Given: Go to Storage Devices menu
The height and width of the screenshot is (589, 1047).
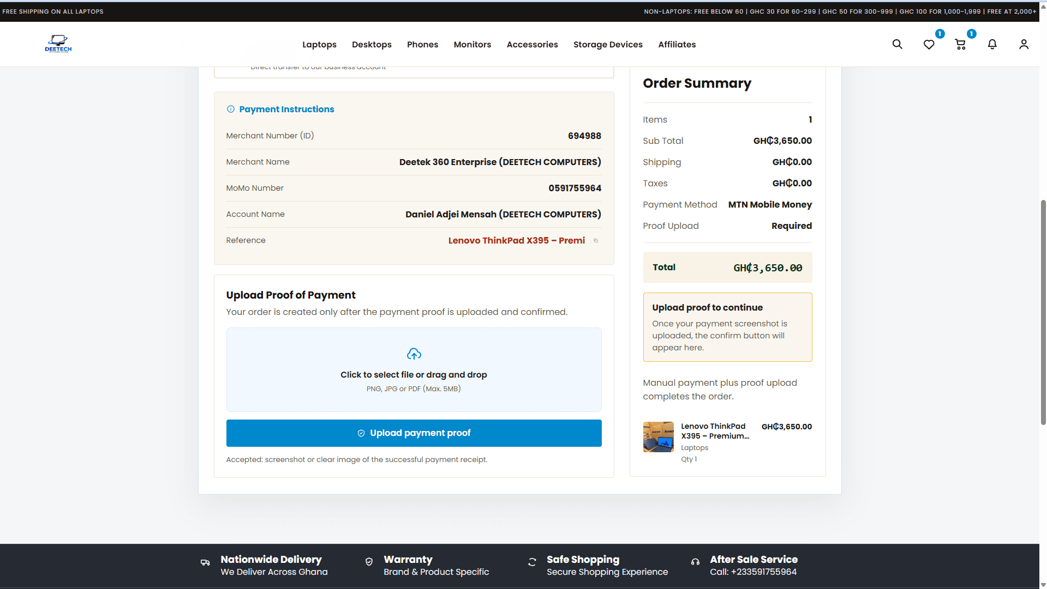Looking at the screenshot, I should [x=608, y=45].
